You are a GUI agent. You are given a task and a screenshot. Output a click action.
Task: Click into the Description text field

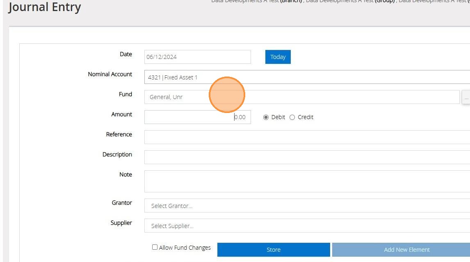[307, 157]
